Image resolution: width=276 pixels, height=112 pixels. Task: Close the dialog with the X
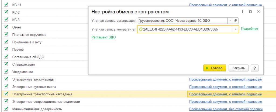(258, 12)
